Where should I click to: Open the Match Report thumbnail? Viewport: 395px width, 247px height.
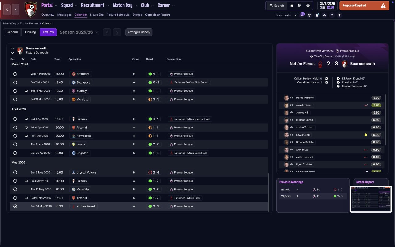pos(371,199)
